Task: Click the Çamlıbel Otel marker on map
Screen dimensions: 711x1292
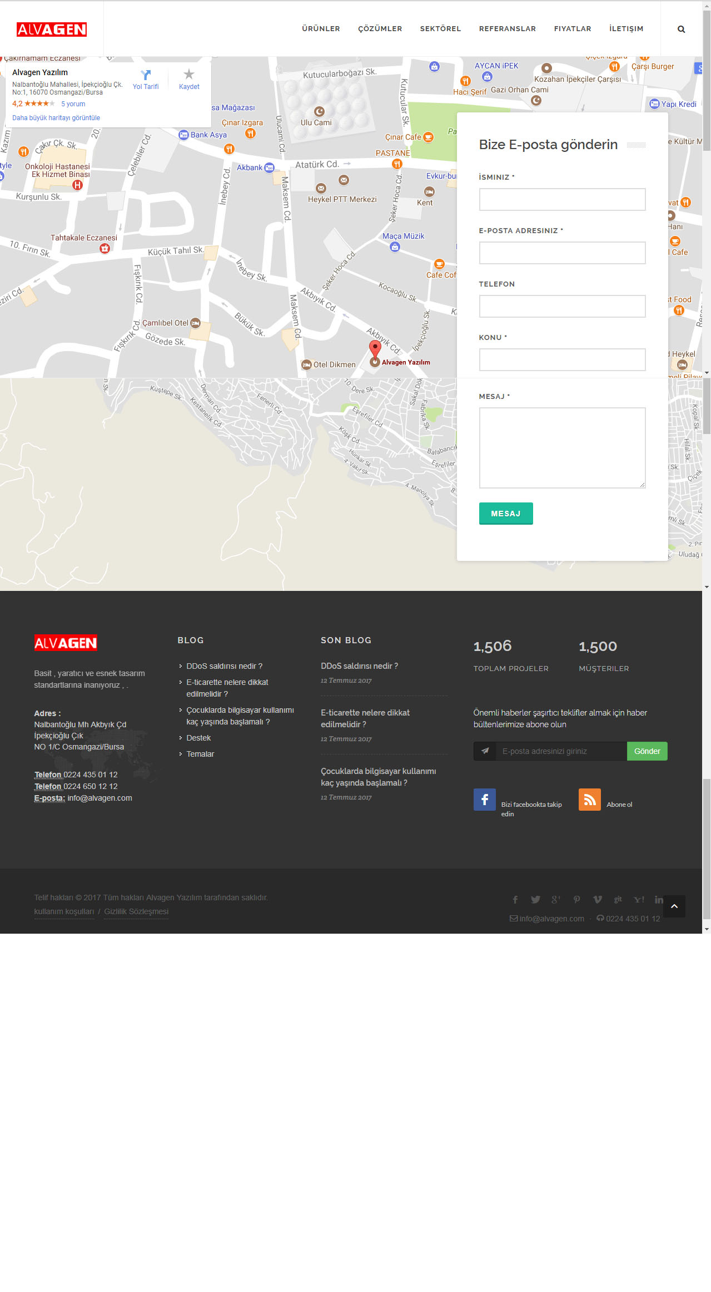Action: (x=195, y=323)
